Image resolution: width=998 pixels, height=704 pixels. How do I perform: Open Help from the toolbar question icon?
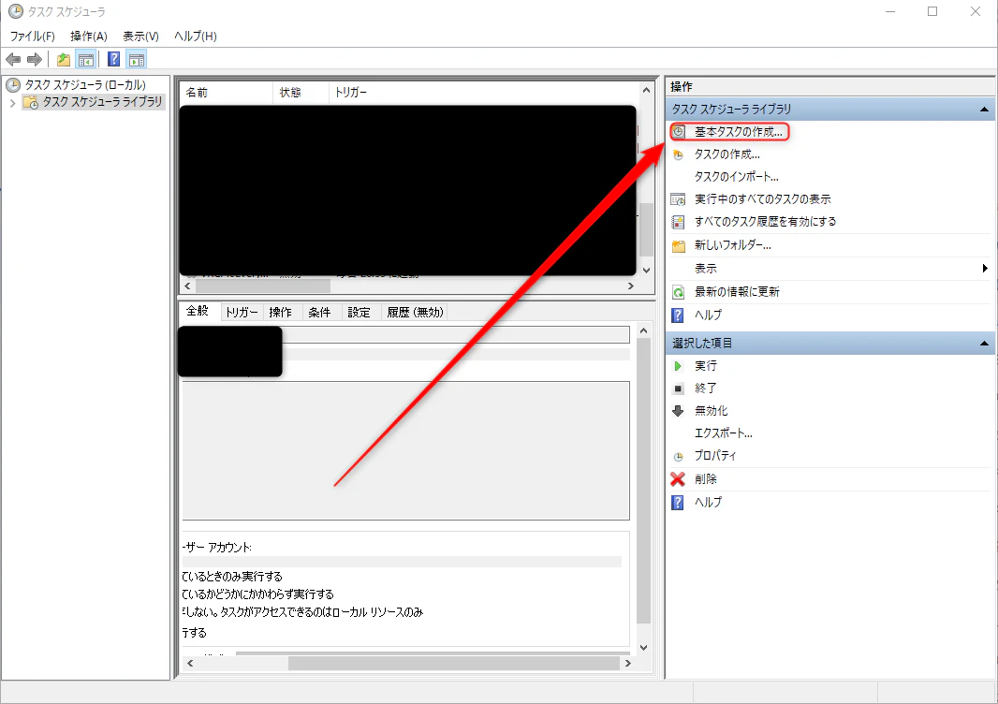(x=114, y=60)
